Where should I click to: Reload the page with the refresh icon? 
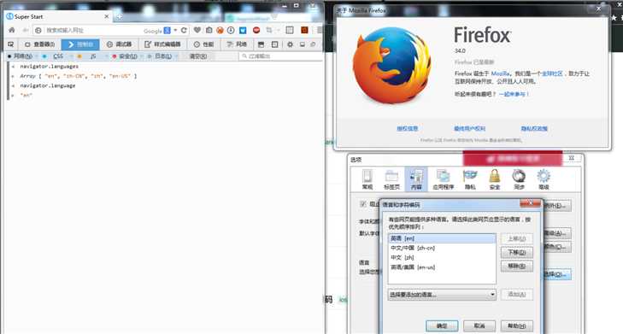184,30
